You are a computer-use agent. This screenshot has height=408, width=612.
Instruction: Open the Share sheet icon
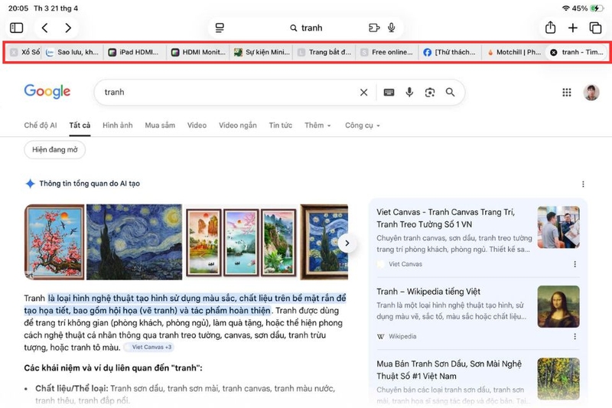(x=550, y=28)
